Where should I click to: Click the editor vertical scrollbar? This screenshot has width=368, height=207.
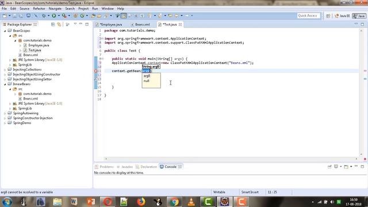[361, 92]
